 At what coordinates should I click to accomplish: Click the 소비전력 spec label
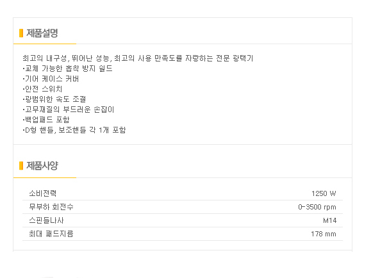pyautogui.click(x=43, y=193)
